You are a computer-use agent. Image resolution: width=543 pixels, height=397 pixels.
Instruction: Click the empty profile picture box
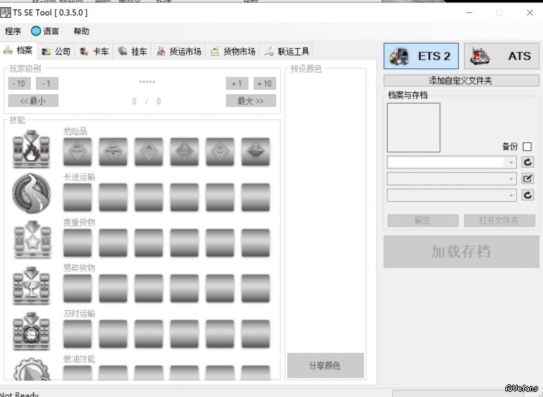[x=414, y=128]
